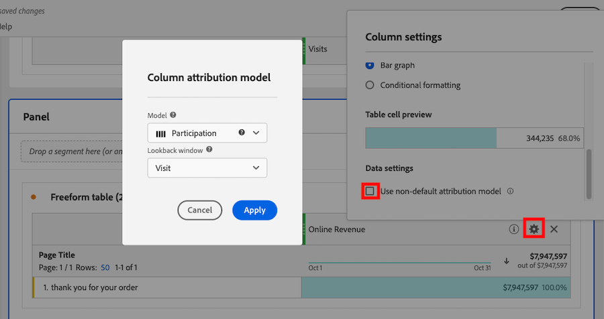Click help icon inside Participation dropdown
604x319 pixels.
(x=242, y=133)
